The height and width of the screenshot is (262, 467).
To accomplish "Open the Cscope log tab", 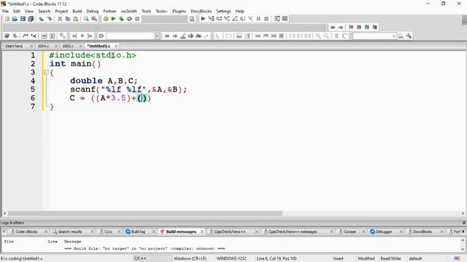I will [350, 231].
